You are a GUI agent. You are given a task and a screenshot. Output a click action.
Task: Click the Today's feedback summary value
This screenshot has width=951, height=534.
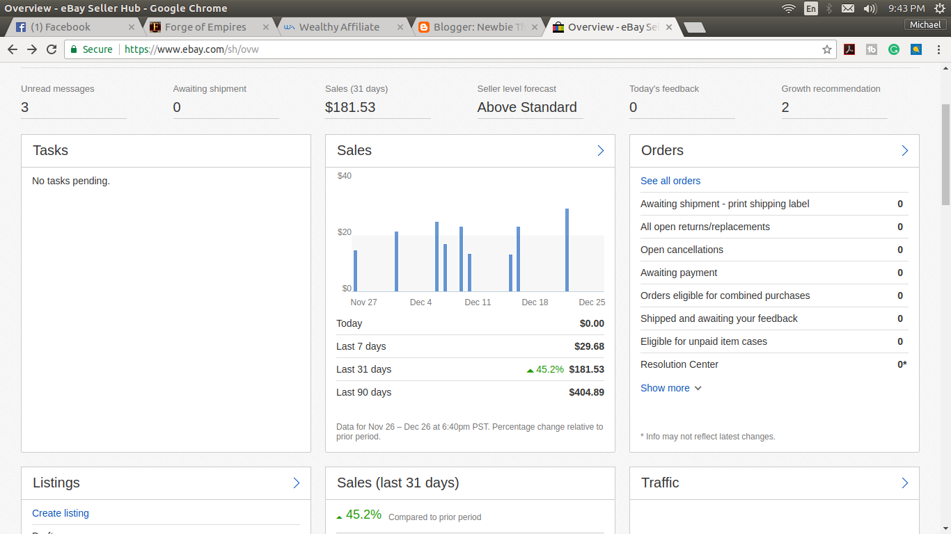tap(634, 107)
